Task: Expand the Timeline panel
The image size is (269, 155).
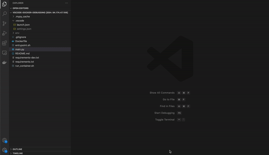Action: pos(17,153)
